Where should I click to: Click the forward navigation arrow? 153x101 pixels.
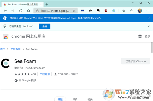pyautogui.click(x=13, y=10)
